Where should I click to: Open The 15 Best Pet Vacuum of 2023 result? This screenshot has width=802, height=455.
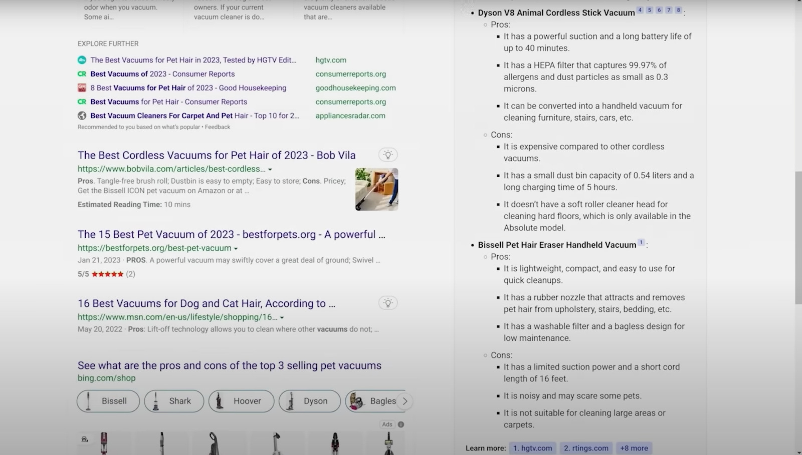click(x=232, y=234)
